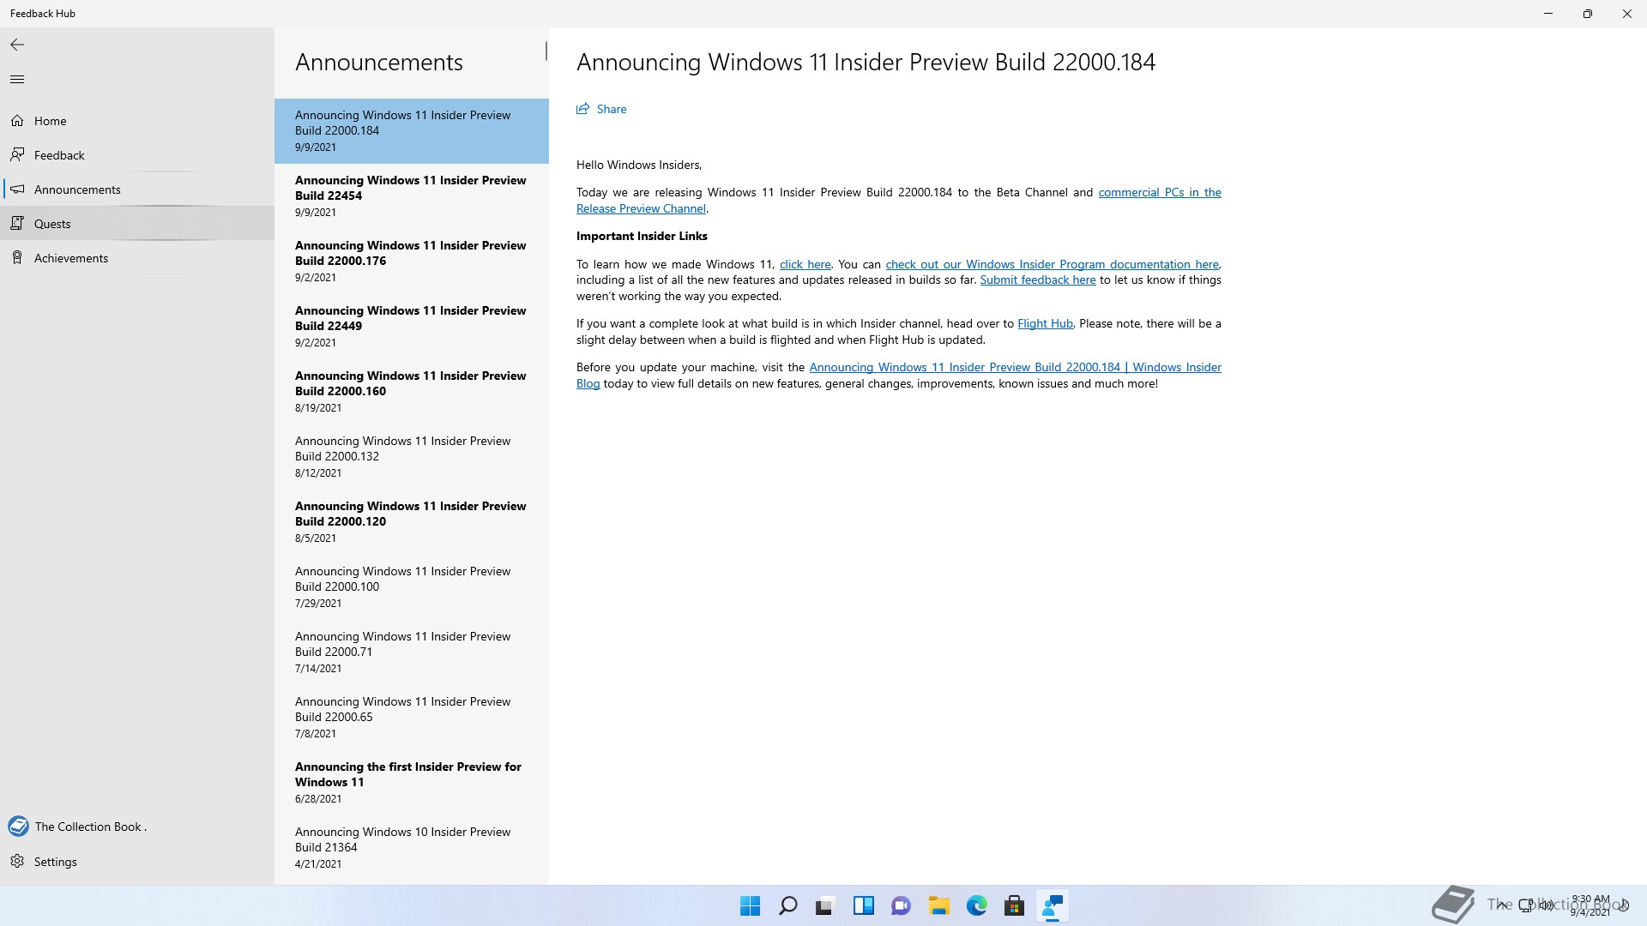Open the Feedback section
The height and width of the screenshot is (926, 1647).
[137, 155]
